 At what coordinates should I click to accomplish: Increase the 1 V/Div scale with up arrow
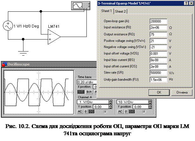point(110,101)
